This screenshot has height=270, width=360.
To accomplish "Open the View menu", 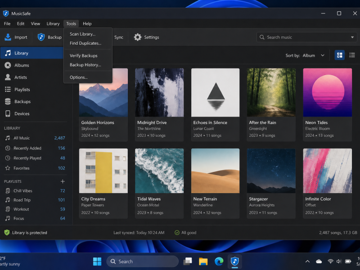I will pyautogui.click(x=36, y=24).
